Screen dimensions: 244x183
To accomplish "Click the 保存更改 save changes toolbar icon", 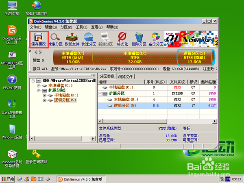I will [x=39, y=39].
